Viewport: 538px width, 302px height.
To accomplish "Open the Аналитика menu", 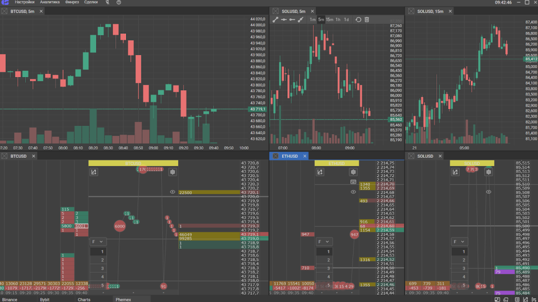I will pyautogui.click(x=50, y=2).
